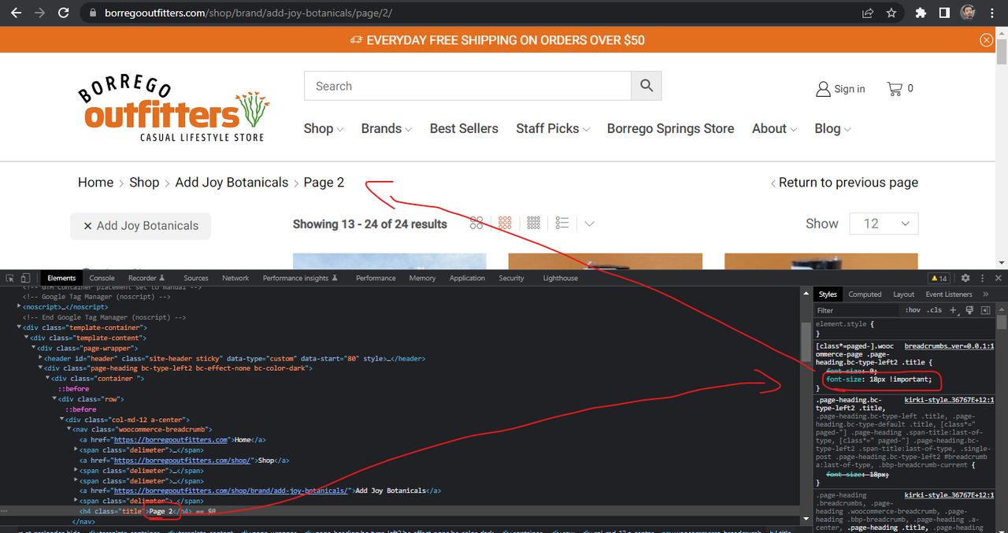Screen dimensions: 1008x533
Task: Show more Styles pane tabs chevron
Action: (x=985, y=294)
